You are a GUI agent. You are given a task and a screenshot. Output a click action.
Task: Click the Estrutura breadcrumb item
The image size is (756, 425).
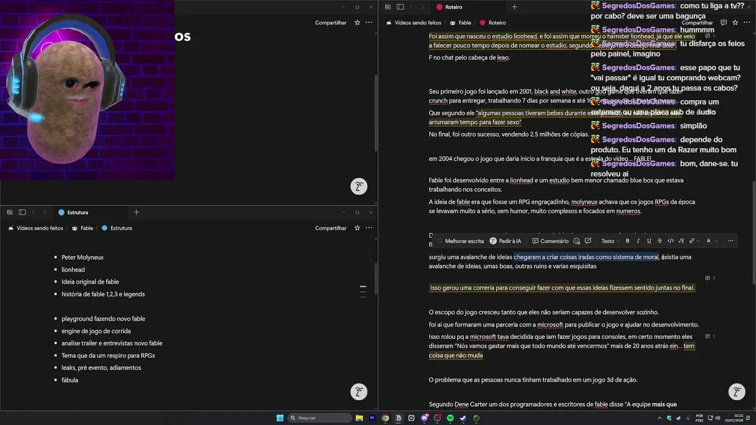[116, 228]
